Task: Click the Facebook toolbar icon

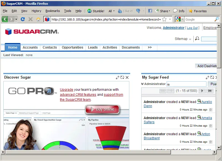Action: 150,11
